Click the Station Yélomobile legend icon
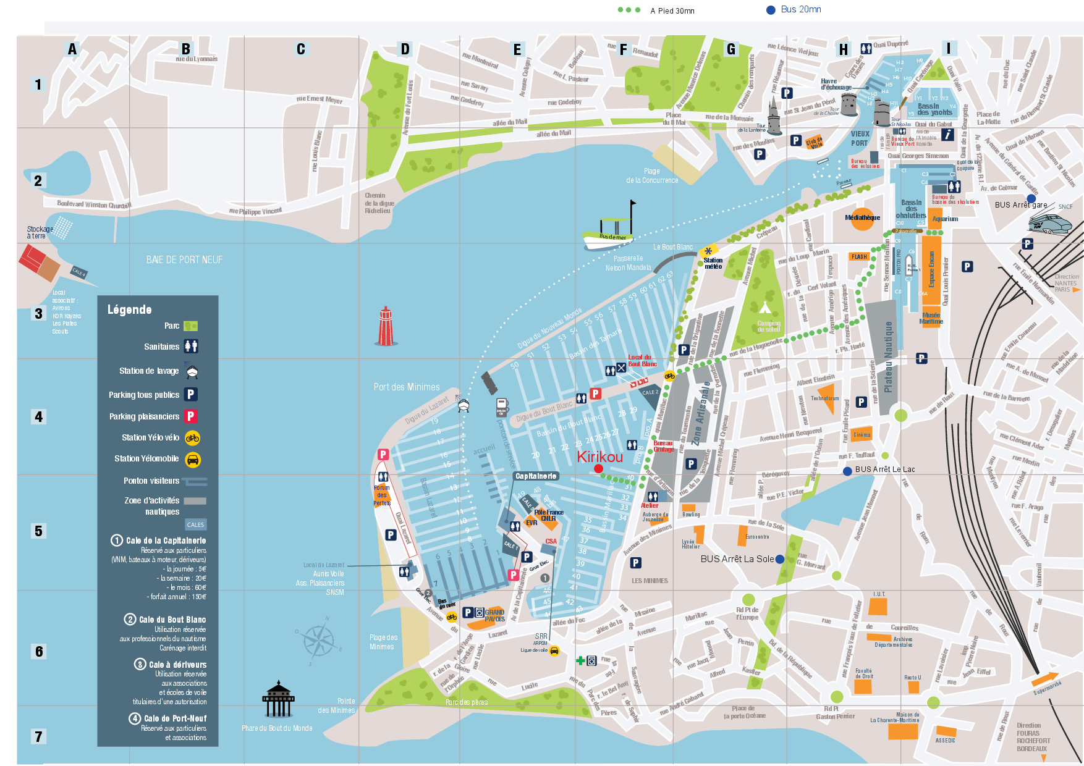Screen dimensions: 1084x766 (x=193, y=460)
